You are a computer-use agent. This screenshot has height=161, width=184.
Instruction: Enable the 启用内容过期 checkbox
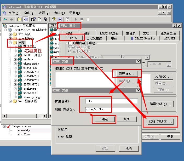click(x=70, y=43)
